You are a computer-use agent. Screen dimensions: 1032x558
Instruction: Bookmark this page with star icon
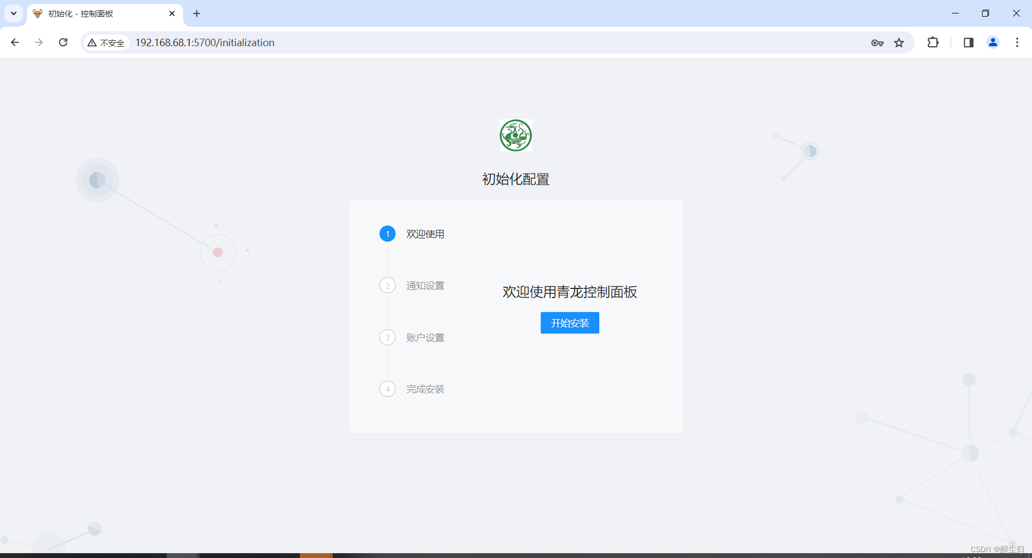tap(899, 43)
